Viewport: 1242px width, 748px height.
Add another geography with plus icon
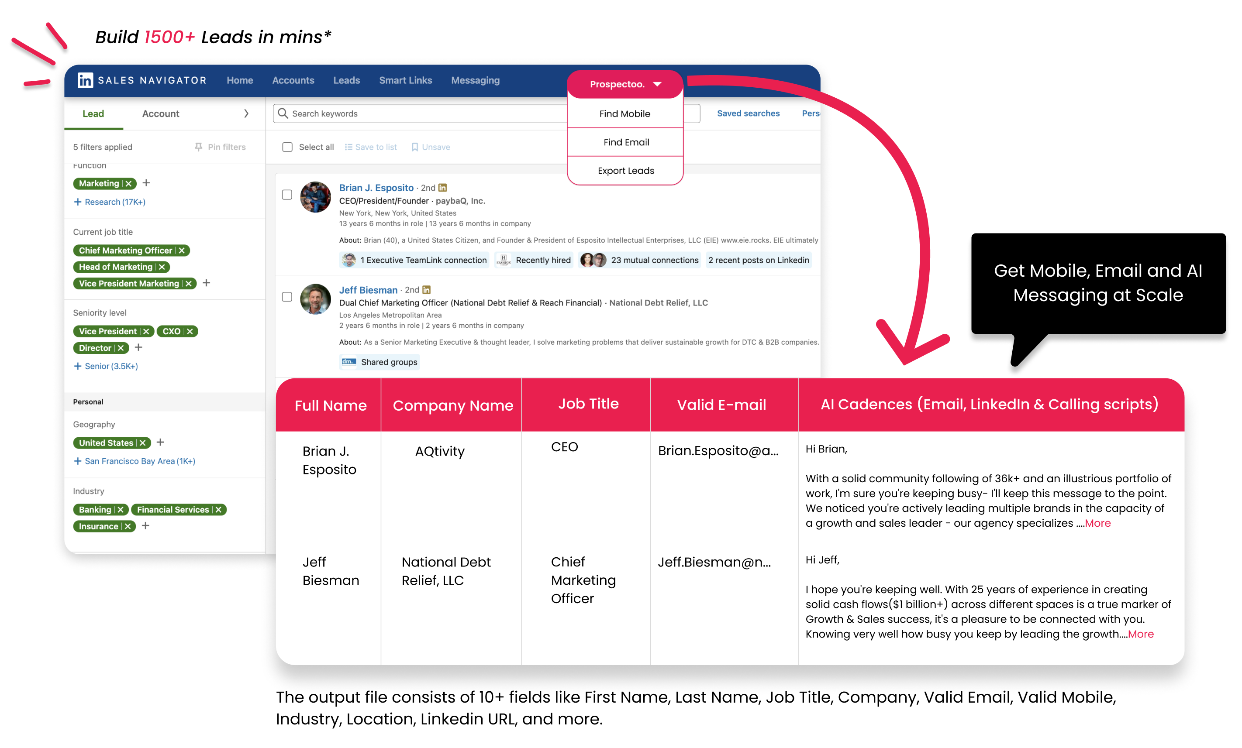160,442
